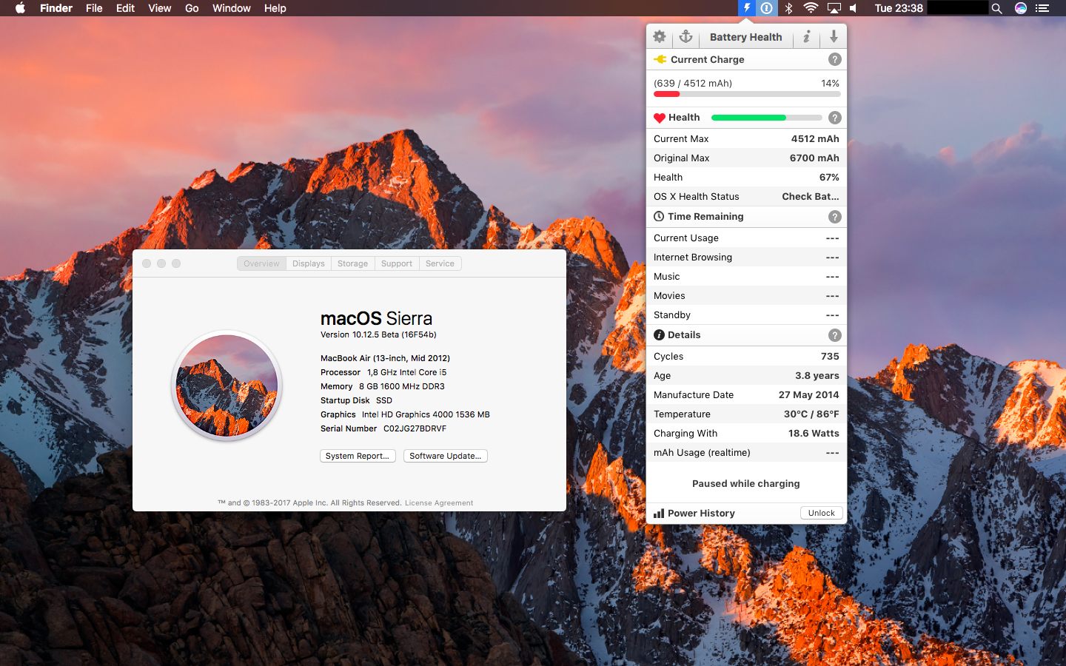Open help for Time Remaining section

(x=834, y=217)
